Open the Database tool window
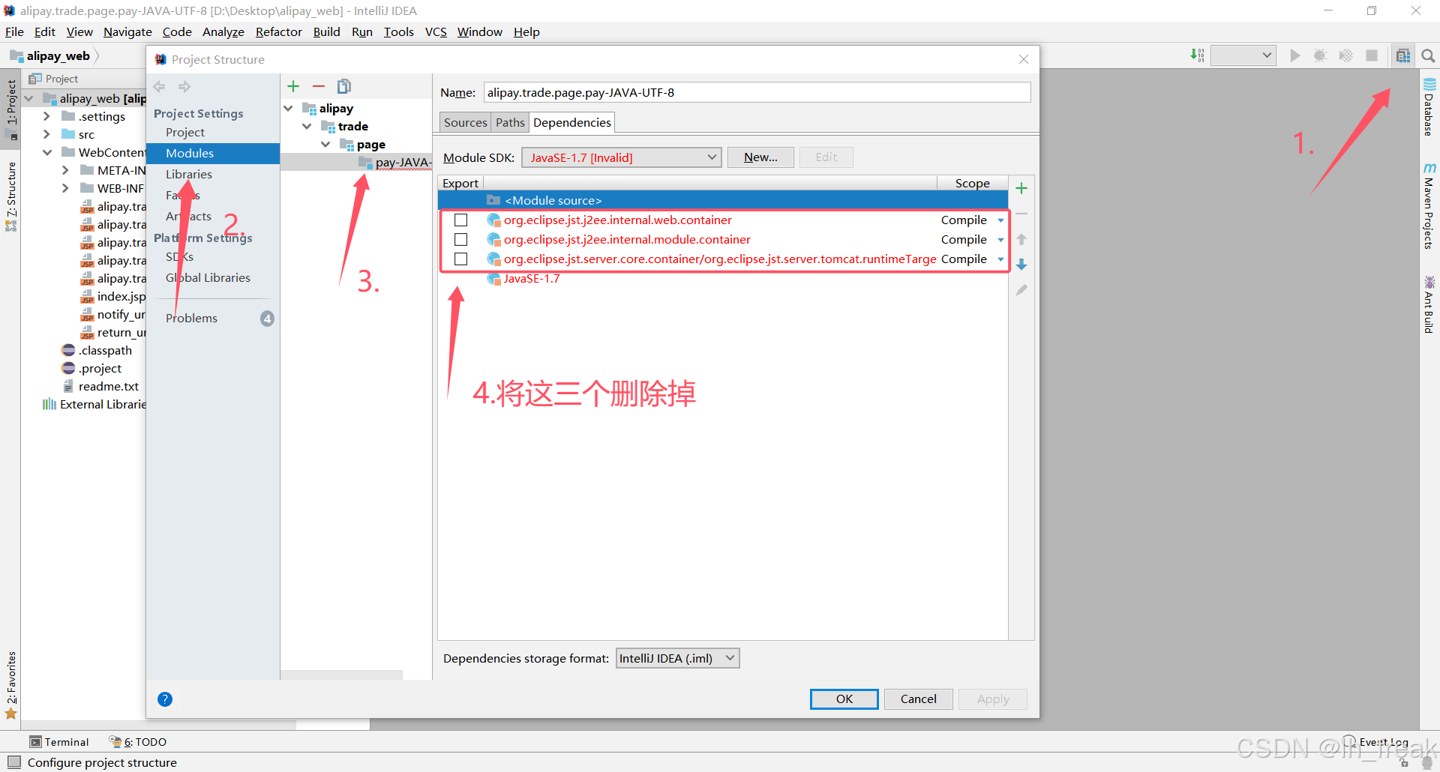This screenshot has height=772, width=1440. (1429, 106)
